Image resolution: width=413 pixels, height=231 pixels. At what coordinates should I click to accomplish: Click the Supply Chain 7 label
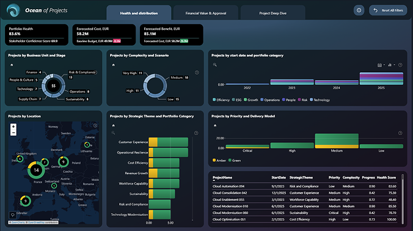coord(30,99)
